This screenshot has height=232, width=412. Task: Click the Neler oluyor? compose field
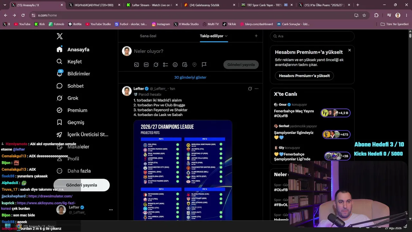(x=196, y=51)
